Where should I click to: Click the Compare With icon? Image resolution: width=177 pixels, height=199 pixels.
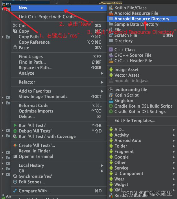pyautogui.click(x=15, y=191)
